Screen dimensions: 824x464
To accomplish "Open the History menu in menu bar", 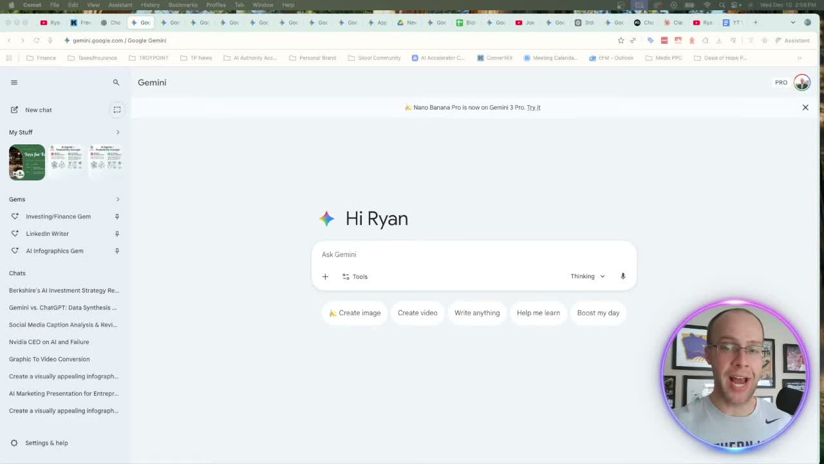I will point(150,5).
